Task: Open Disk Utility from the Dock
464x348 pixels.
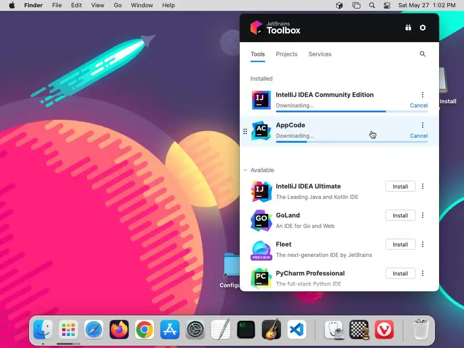Action: click(x=333, y=329)
